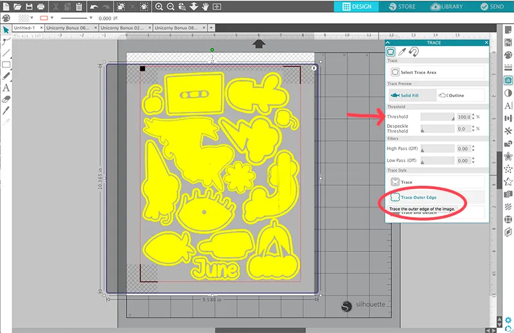Viewport: 514px width, 333px height.
Task: Open the magnet tool in Trace panel
Action: click(x=412, y=52)
